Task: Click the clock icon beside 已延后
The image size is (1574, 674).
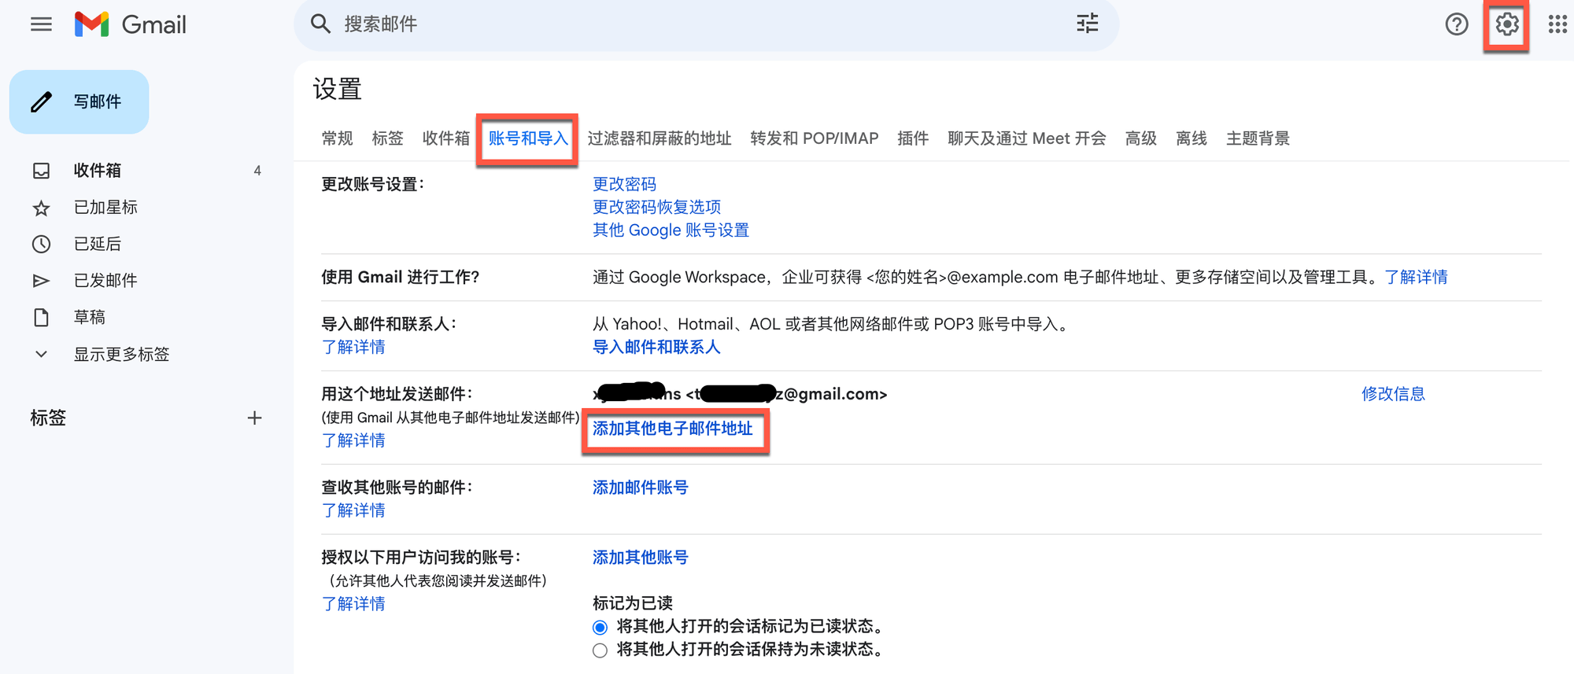Action: coord(41,244)
